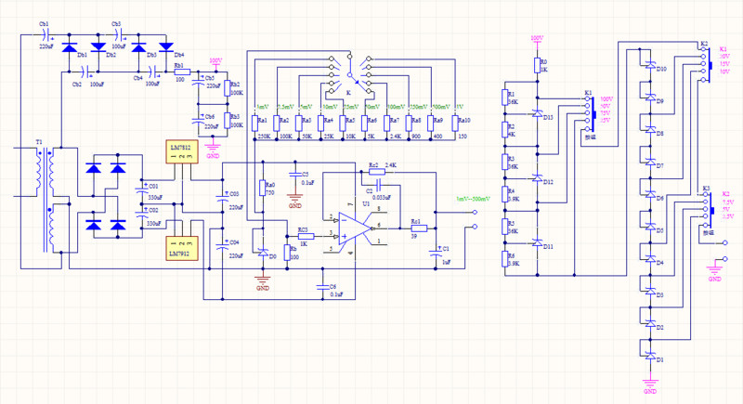Screen dimensions: 743x404
Task: Click the 1mV~500mV output label
Action: pyautogui.click(x=470, y=199)
